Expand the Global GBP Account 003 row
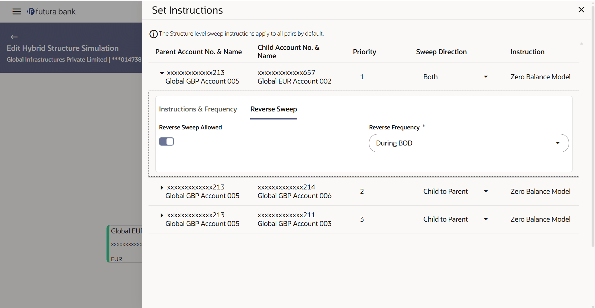 [x=162, y=215]
